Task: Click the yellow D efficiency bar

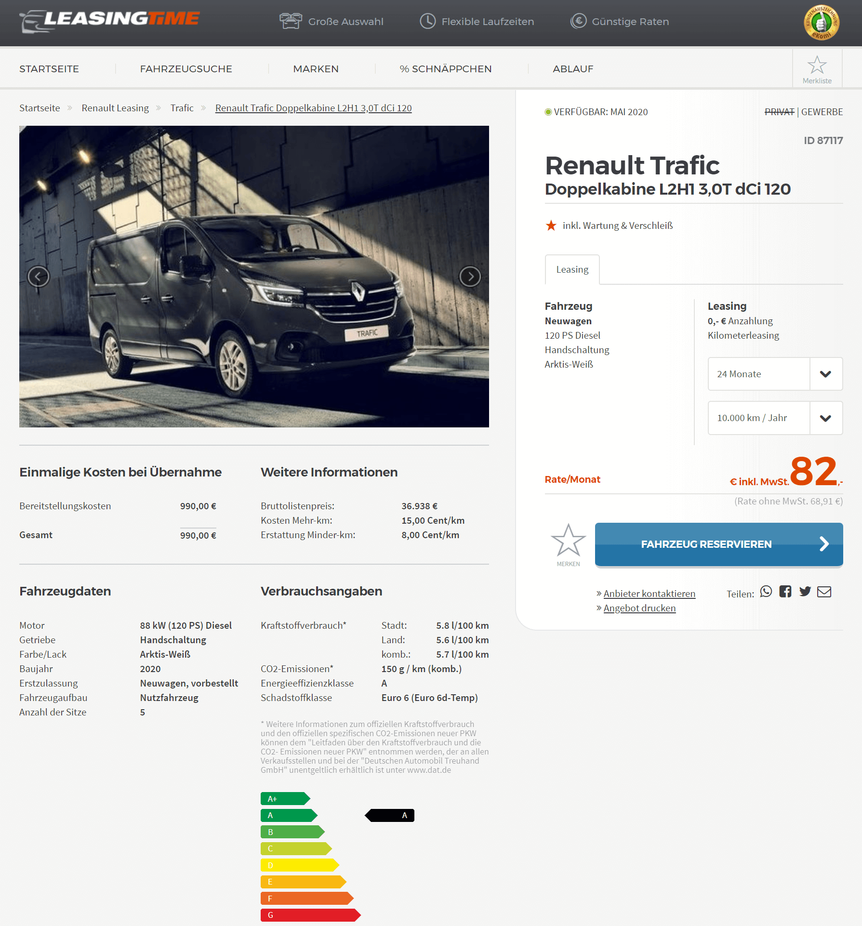Action: (x=300, y=865)
